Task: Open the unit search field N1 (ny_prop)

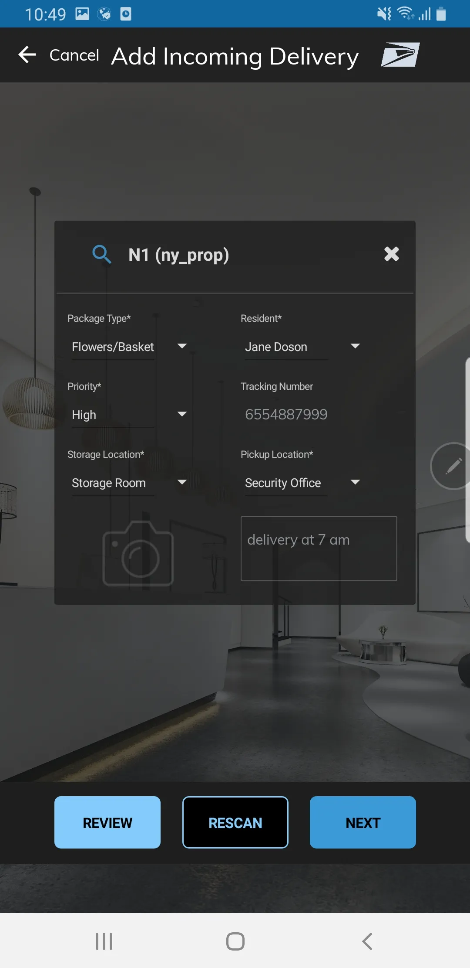Action: (178, 255)
